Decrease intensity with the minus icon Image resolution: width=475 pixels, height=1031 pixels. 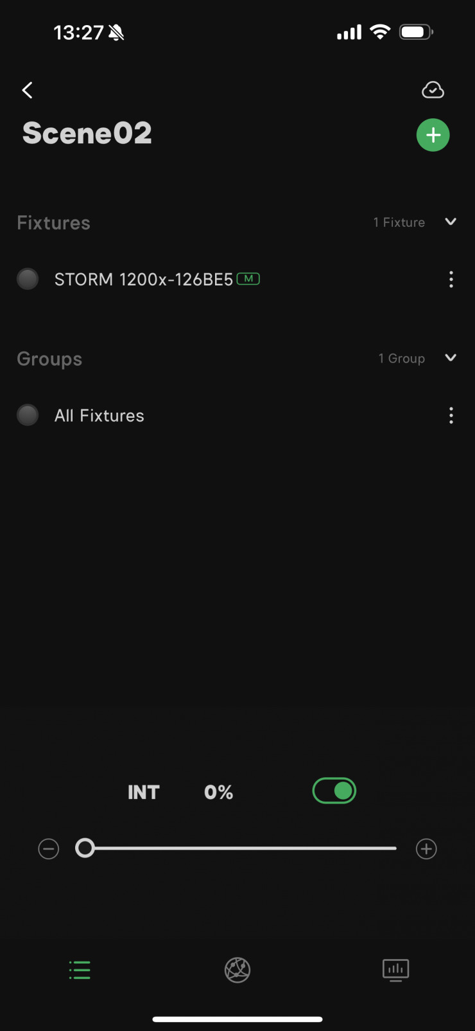[x=49, y=849]
